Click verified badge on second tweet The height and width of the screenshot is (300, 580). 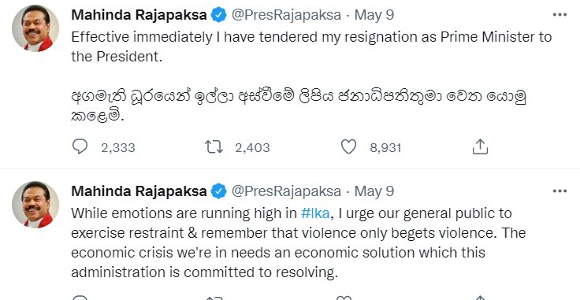tap(218, 191)
